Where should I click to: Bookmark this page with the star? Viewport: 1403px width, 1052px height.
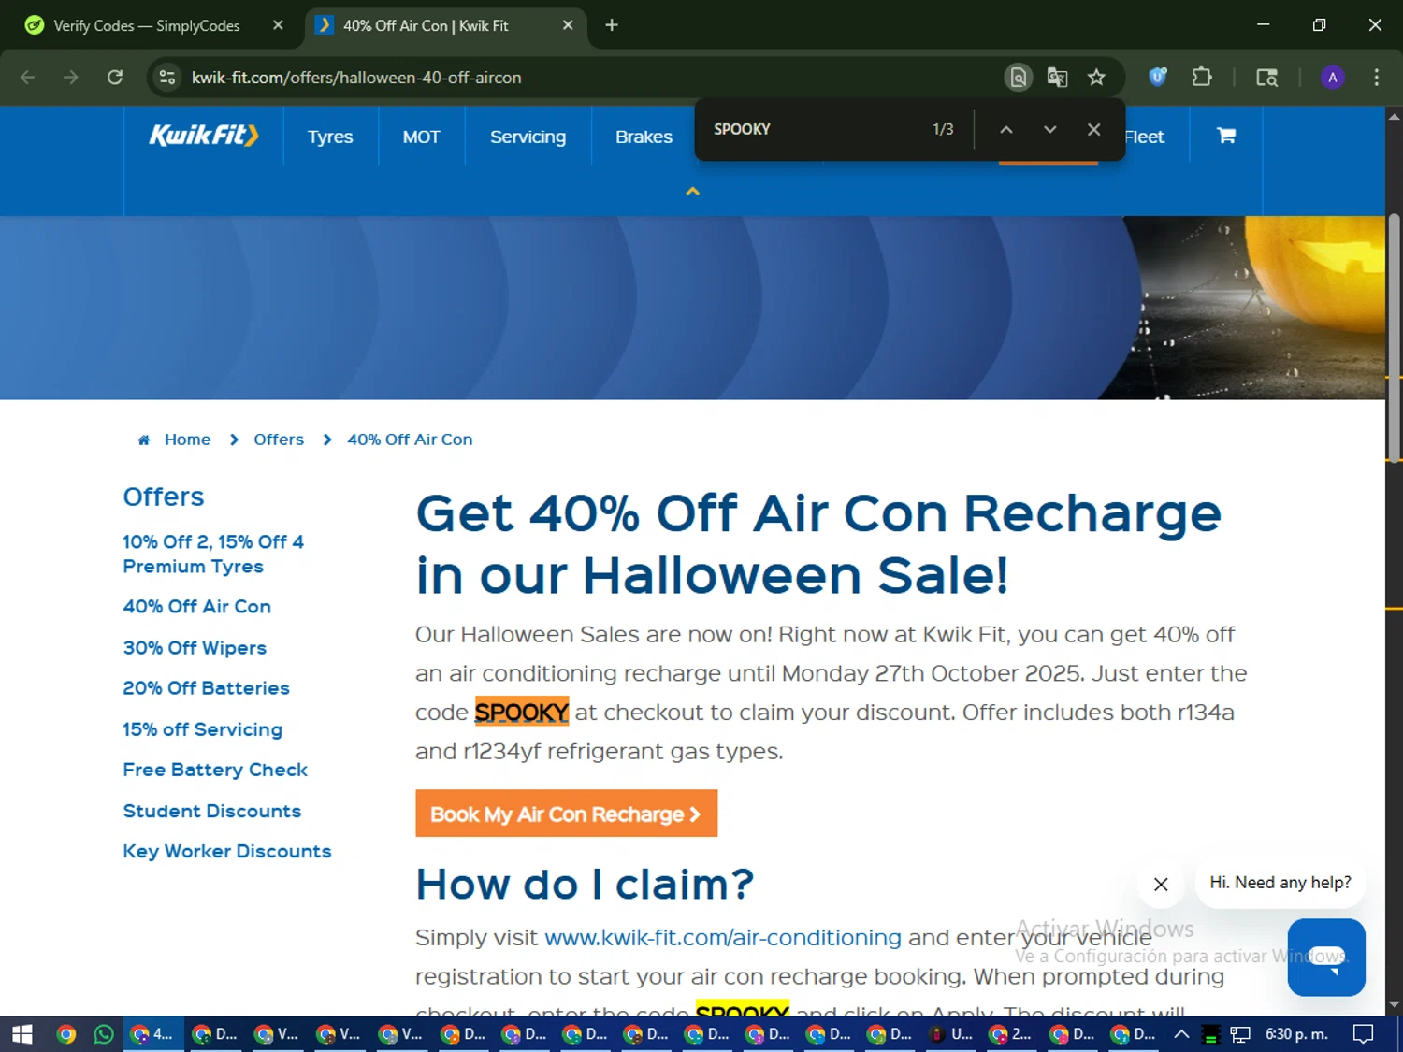[1096, 78]
